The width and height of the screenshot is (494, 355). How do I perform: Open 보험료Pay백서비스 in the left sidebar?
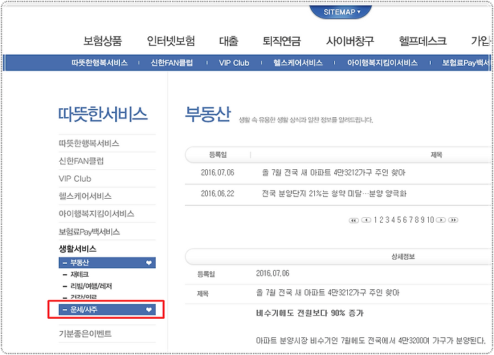tap(89, 232)
